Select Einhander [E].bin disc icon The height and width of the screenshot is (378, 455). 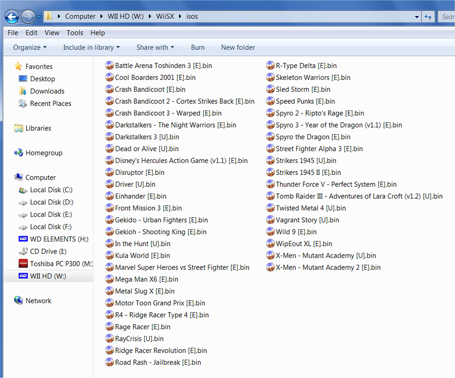click(109, 196)
